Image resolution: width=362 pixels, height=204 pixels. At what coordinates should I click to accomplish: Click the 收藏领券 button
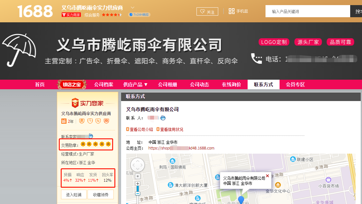coord(101,195)
